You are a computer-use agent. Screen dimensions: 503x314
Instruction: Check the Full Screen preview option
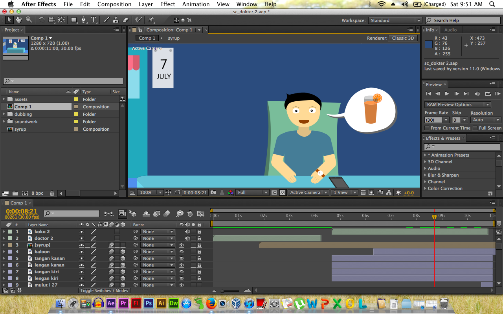pyautogui.click(x=475, y=128)
